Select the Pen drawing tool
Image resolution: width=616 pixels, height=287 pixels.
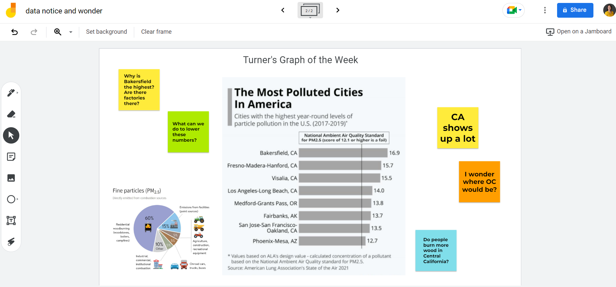11,93
